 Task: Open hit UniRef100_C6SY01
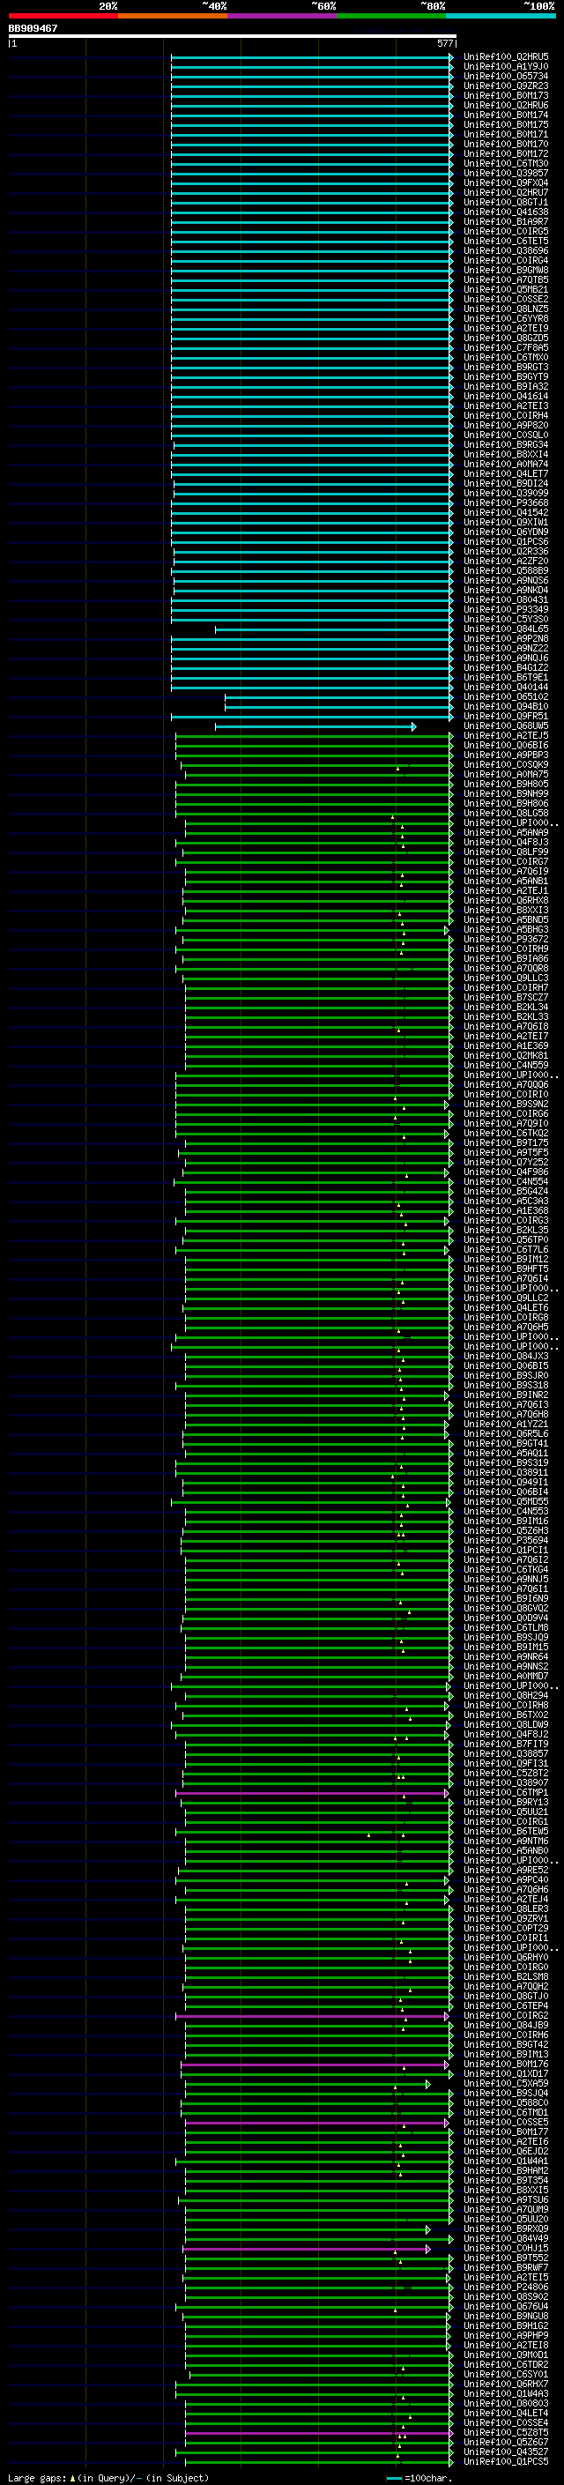(x=506, y=2375)
